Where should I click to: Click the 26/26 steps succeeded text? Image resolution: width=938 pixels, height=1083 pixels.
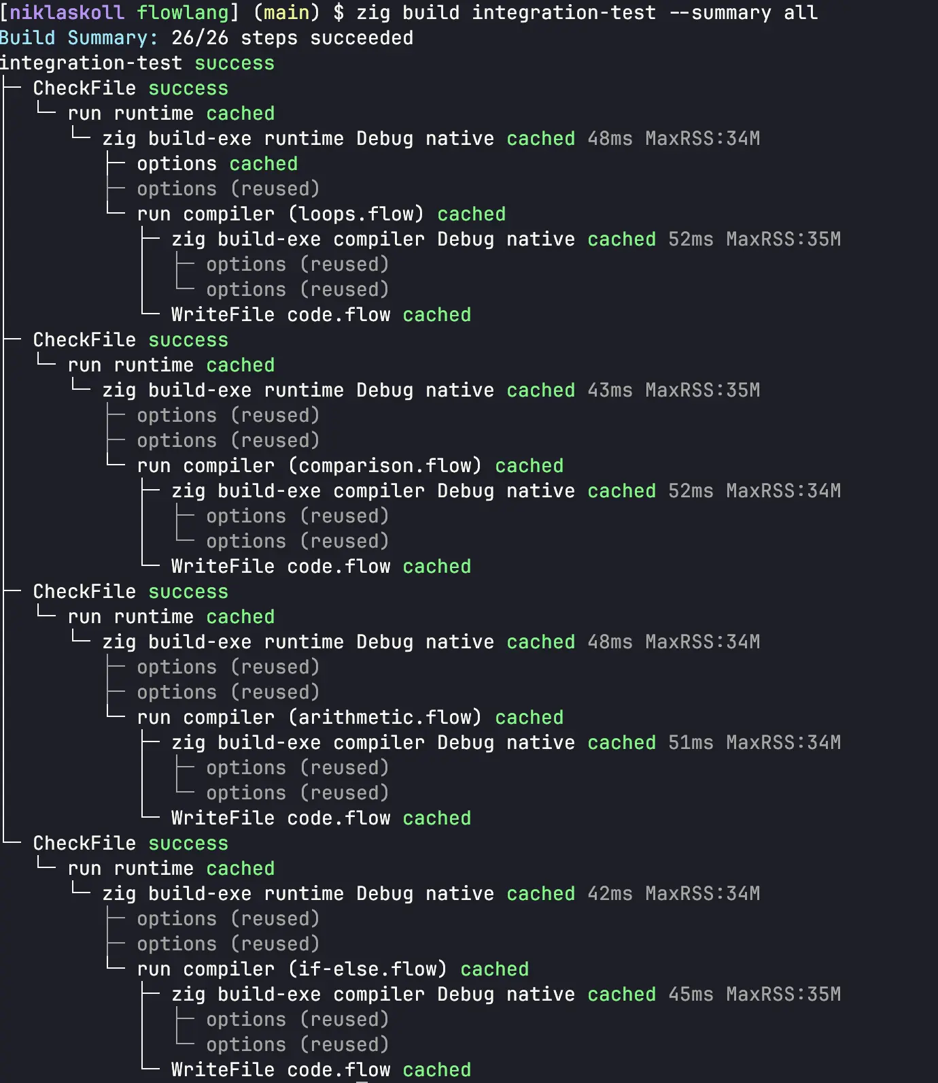click(x=292, y=38)
